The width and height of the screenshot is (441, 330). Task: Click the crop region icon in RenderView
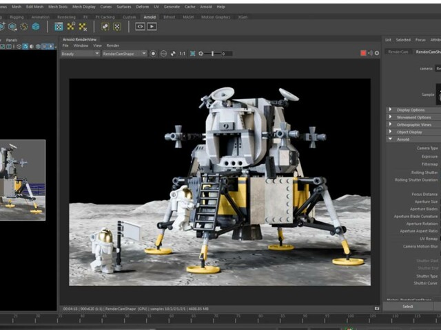192,53
